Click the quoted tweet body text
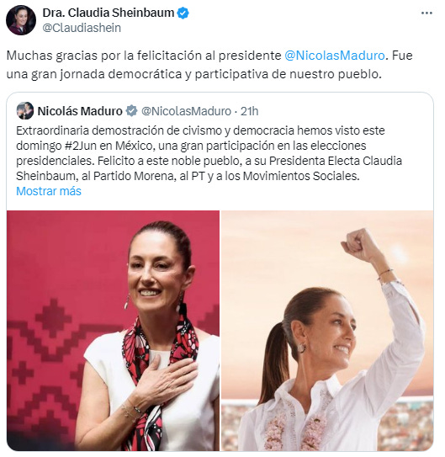The image size is (445, 457). 209,153
